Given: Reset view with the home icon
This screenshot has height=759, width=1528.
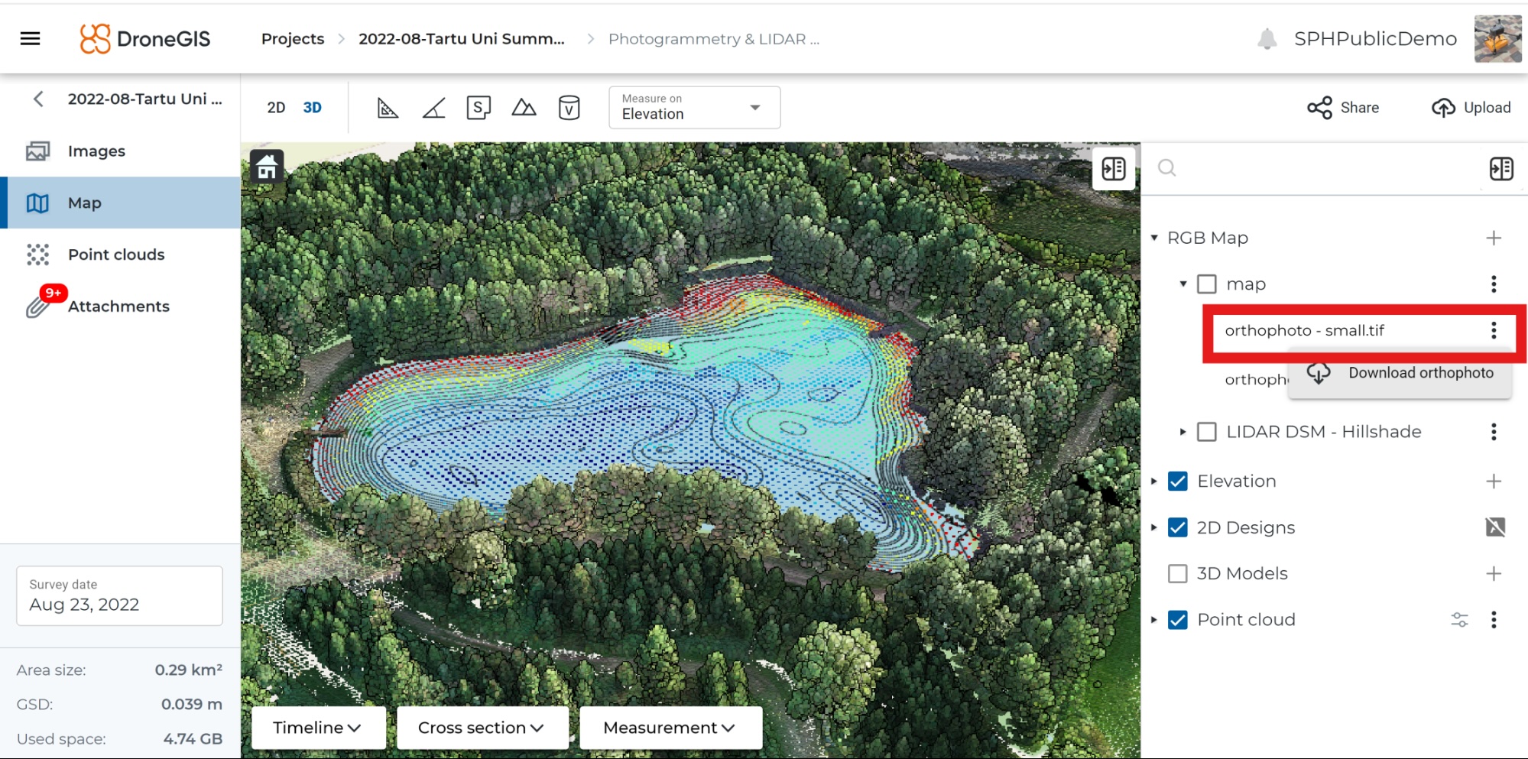Looking at the screenshot, I should [x=267, y=166].
